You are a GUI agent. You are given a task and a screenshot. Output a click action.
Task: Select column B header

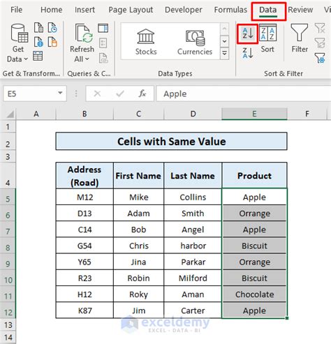click(84, 114)
